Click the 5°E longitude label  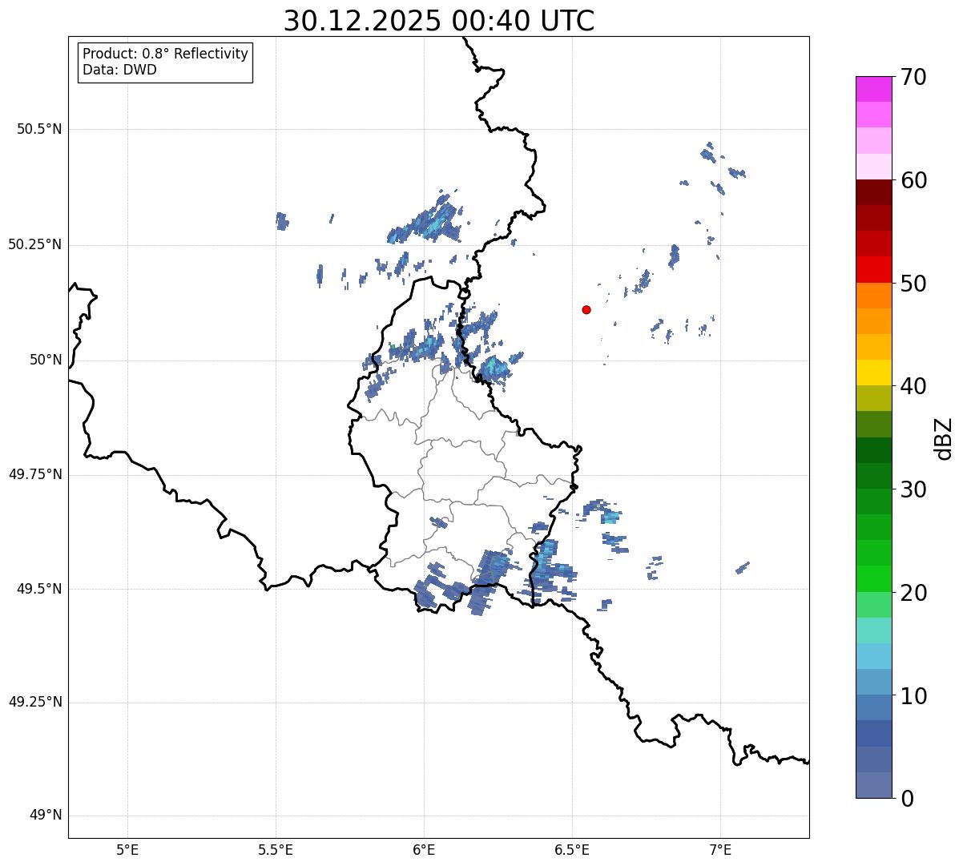coord(127,850)
